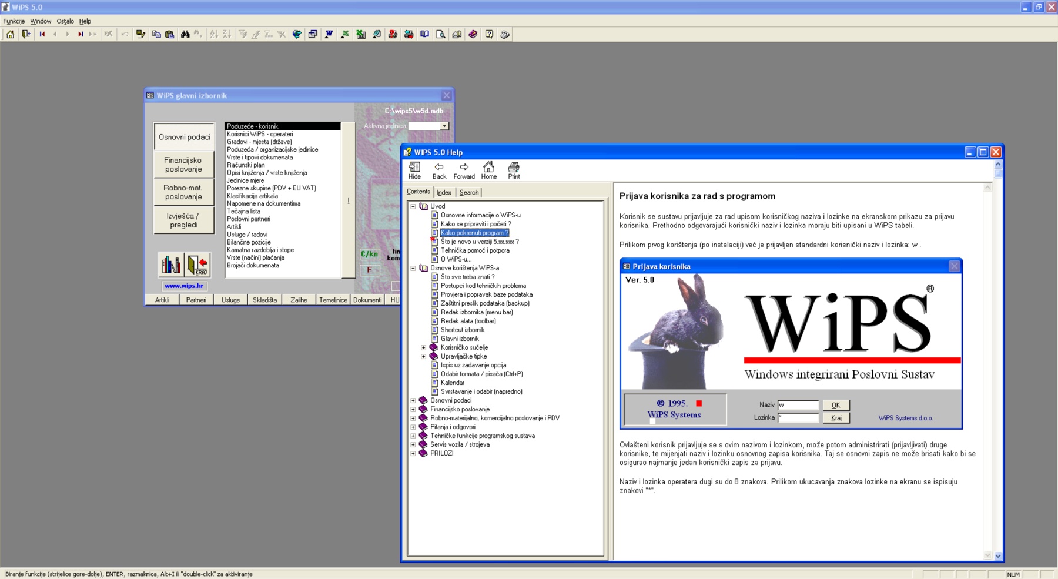
Task: Click the bar chart icon in main menu
Action: pyautogui.click(x=170, y=265)
